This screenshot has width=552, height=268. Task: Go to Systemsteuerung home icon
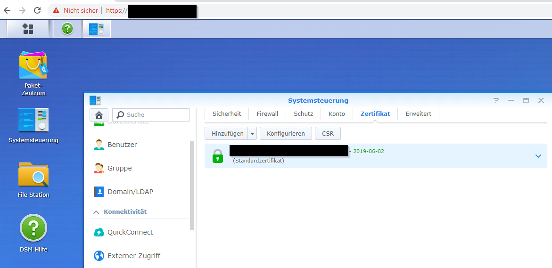click(99, 115)
